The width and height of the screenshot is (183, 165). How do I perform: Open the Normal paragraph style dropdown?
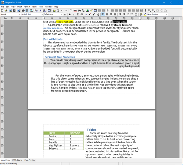(x=11, y=14)
